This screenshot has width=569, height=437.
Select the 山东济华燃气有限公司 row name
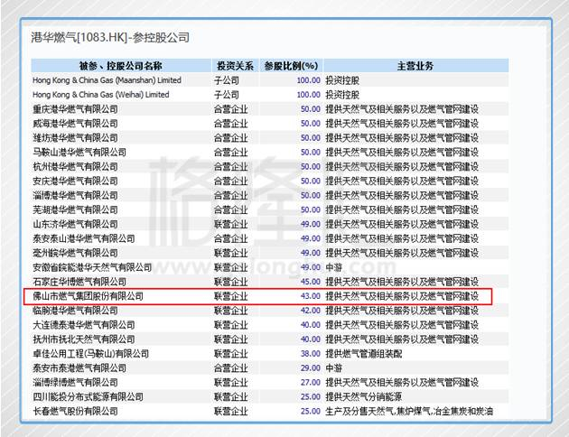(75, 224)
